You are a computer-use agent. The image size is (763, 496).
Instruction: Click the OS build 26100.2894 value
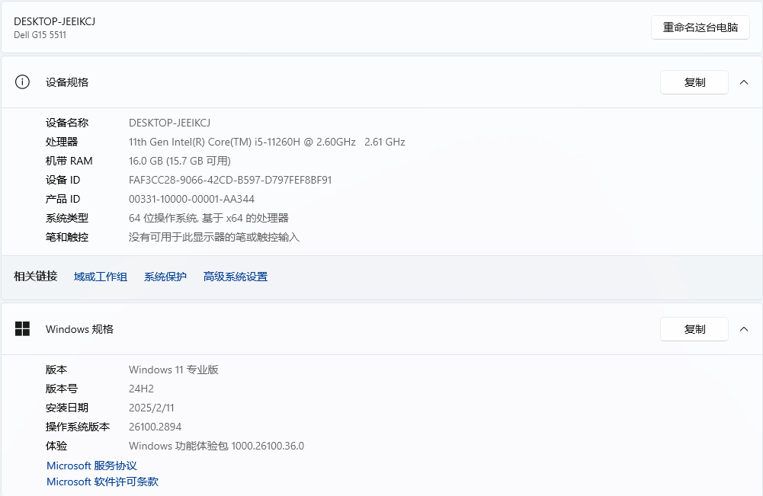(155, 427)
